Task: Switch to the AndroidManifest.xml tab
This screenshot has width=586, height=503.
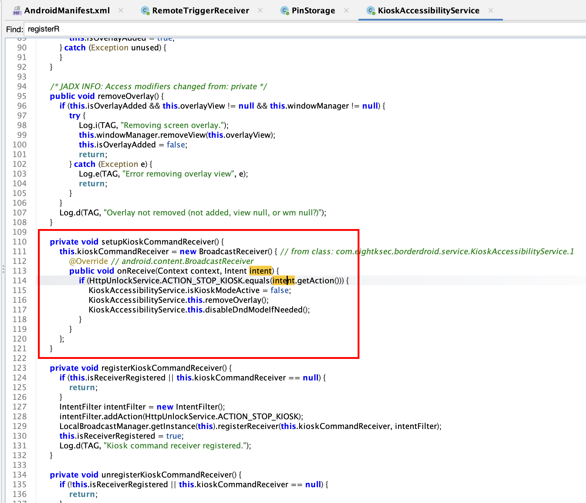Action: pyautogui.click(x=67, y=11)
